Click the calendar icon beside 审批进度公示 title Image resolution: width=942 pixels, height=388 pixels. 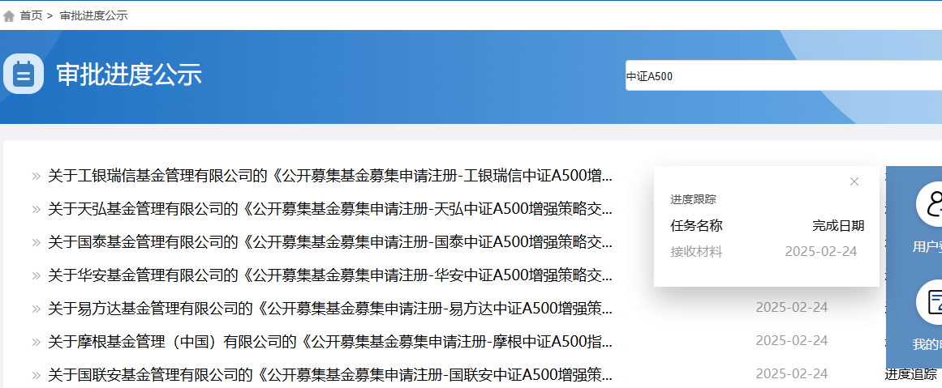pyautogui.click(x=24, y=74)
